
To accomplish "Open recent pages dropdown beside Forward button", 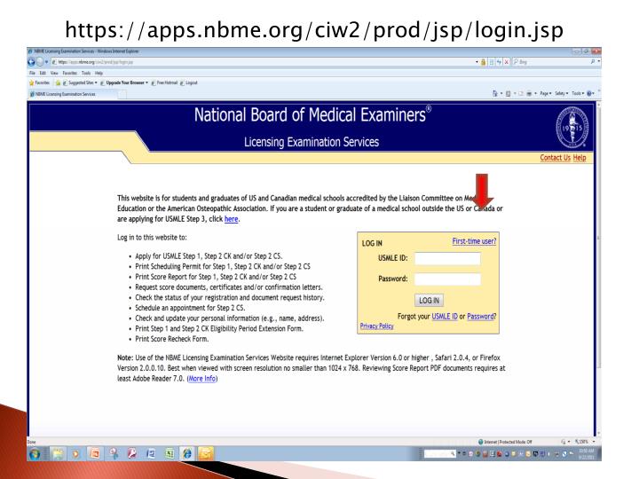I will (x=46, y=62).
